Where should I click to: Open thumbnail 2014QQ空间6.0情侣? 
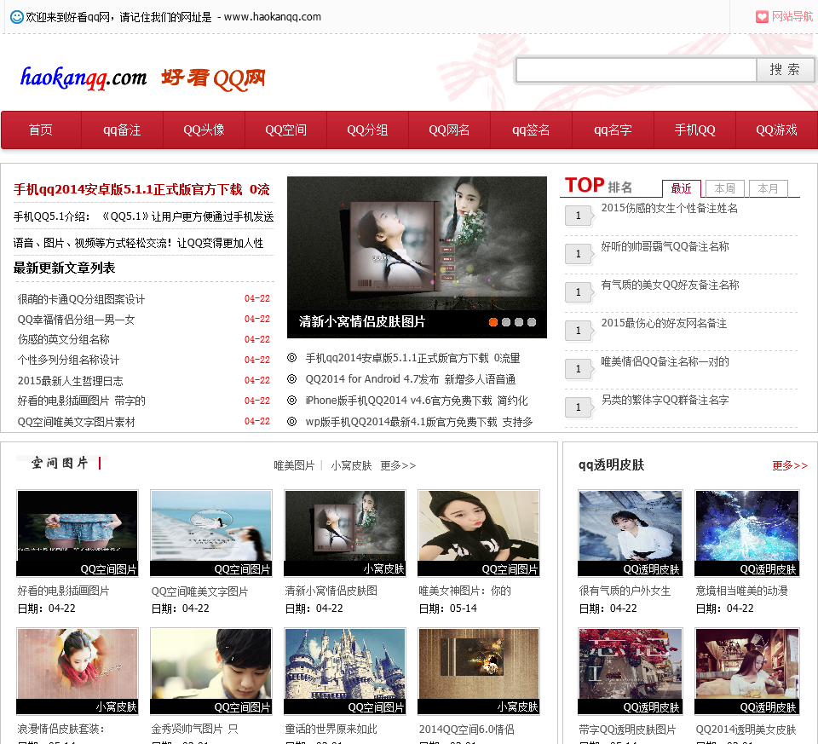click(479, 671)
